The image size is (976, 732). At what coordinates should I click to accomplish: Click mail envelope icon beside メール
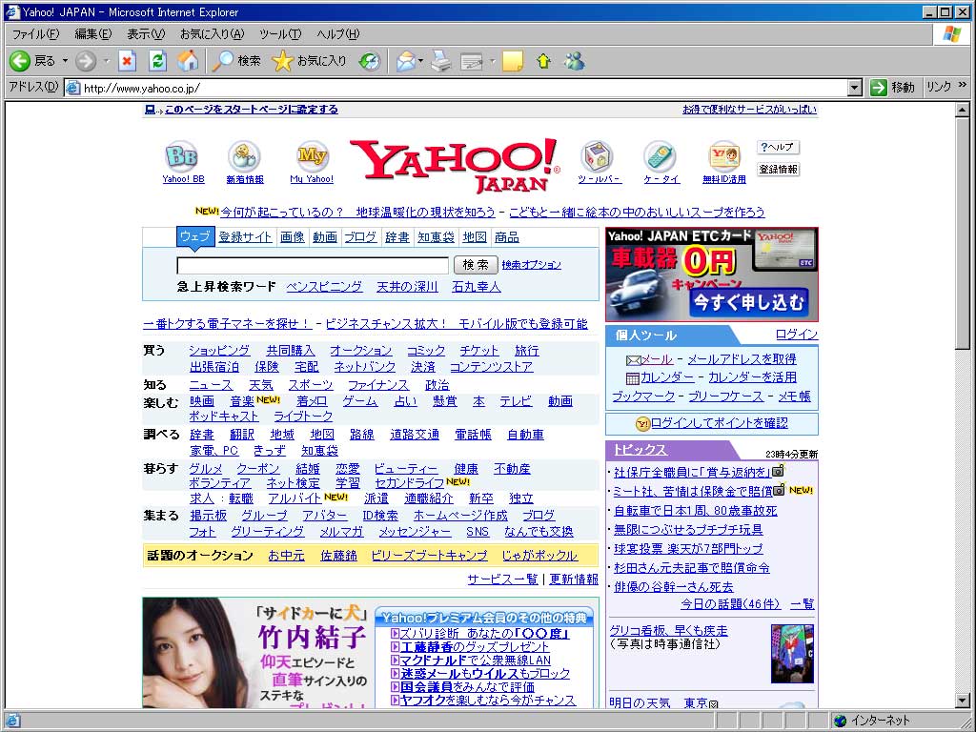click(x=633, y=359)
